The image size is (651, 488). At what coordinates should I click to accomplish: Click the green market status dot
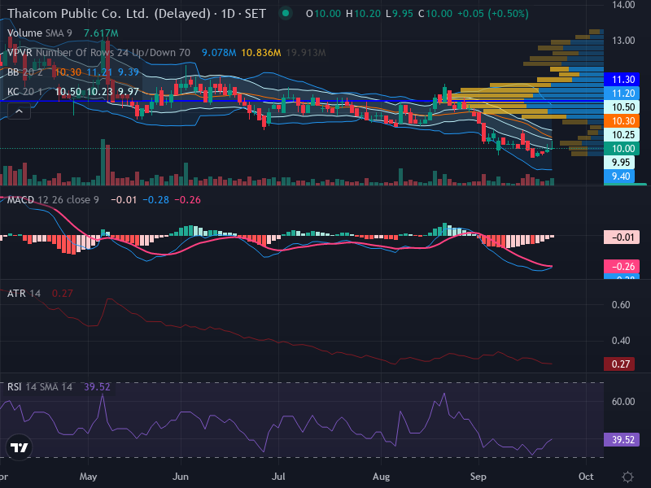pyautogui.click(x=286, y=13)
